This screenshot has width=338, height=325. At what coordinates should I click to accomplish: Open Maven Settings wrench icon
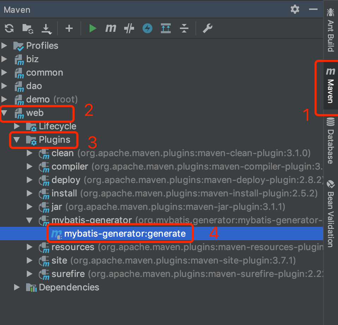click(207, 29)
